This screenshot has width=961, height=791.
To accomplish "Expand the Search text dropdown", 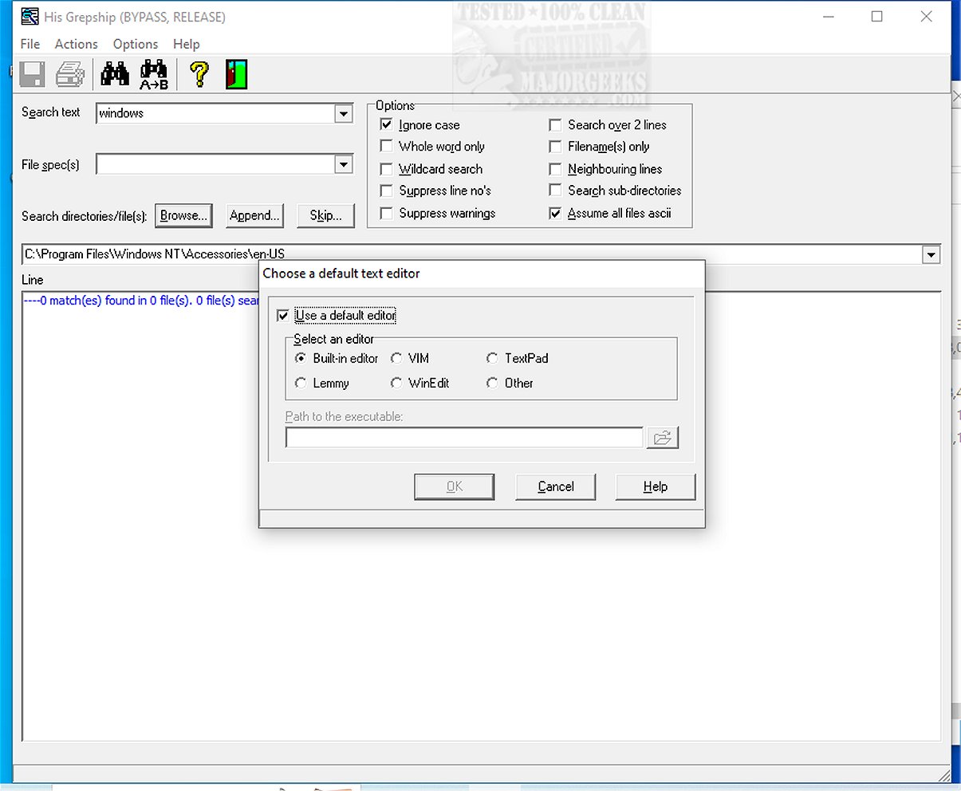I will [344, 114].
